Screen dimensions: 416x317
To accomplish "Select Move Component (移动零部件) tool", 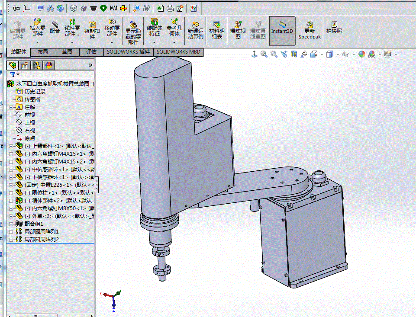I will tap(112, 27).
